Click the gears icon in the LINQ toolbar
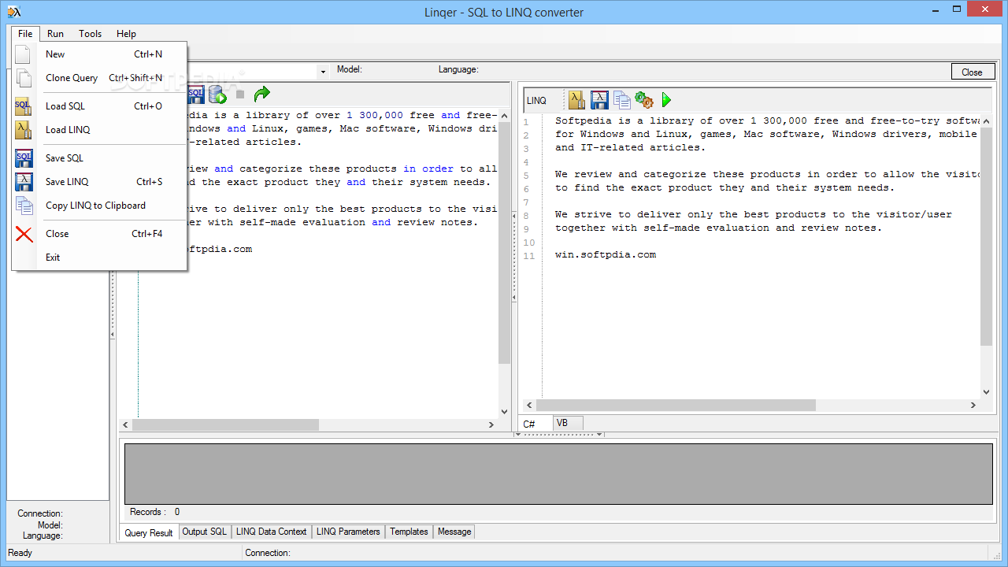Viewport: 1008px width, 567px height. click(x=644, y=100)
